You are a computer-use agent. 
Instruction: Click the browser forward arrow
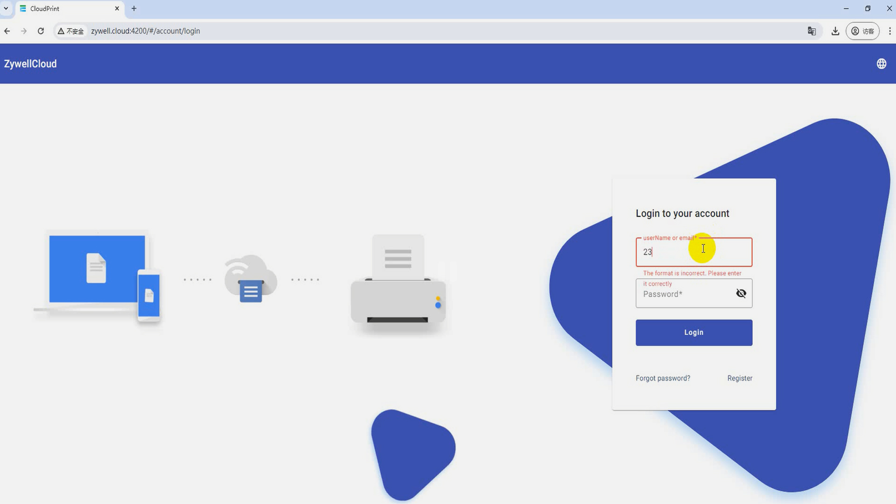click(x=24, y=31)
